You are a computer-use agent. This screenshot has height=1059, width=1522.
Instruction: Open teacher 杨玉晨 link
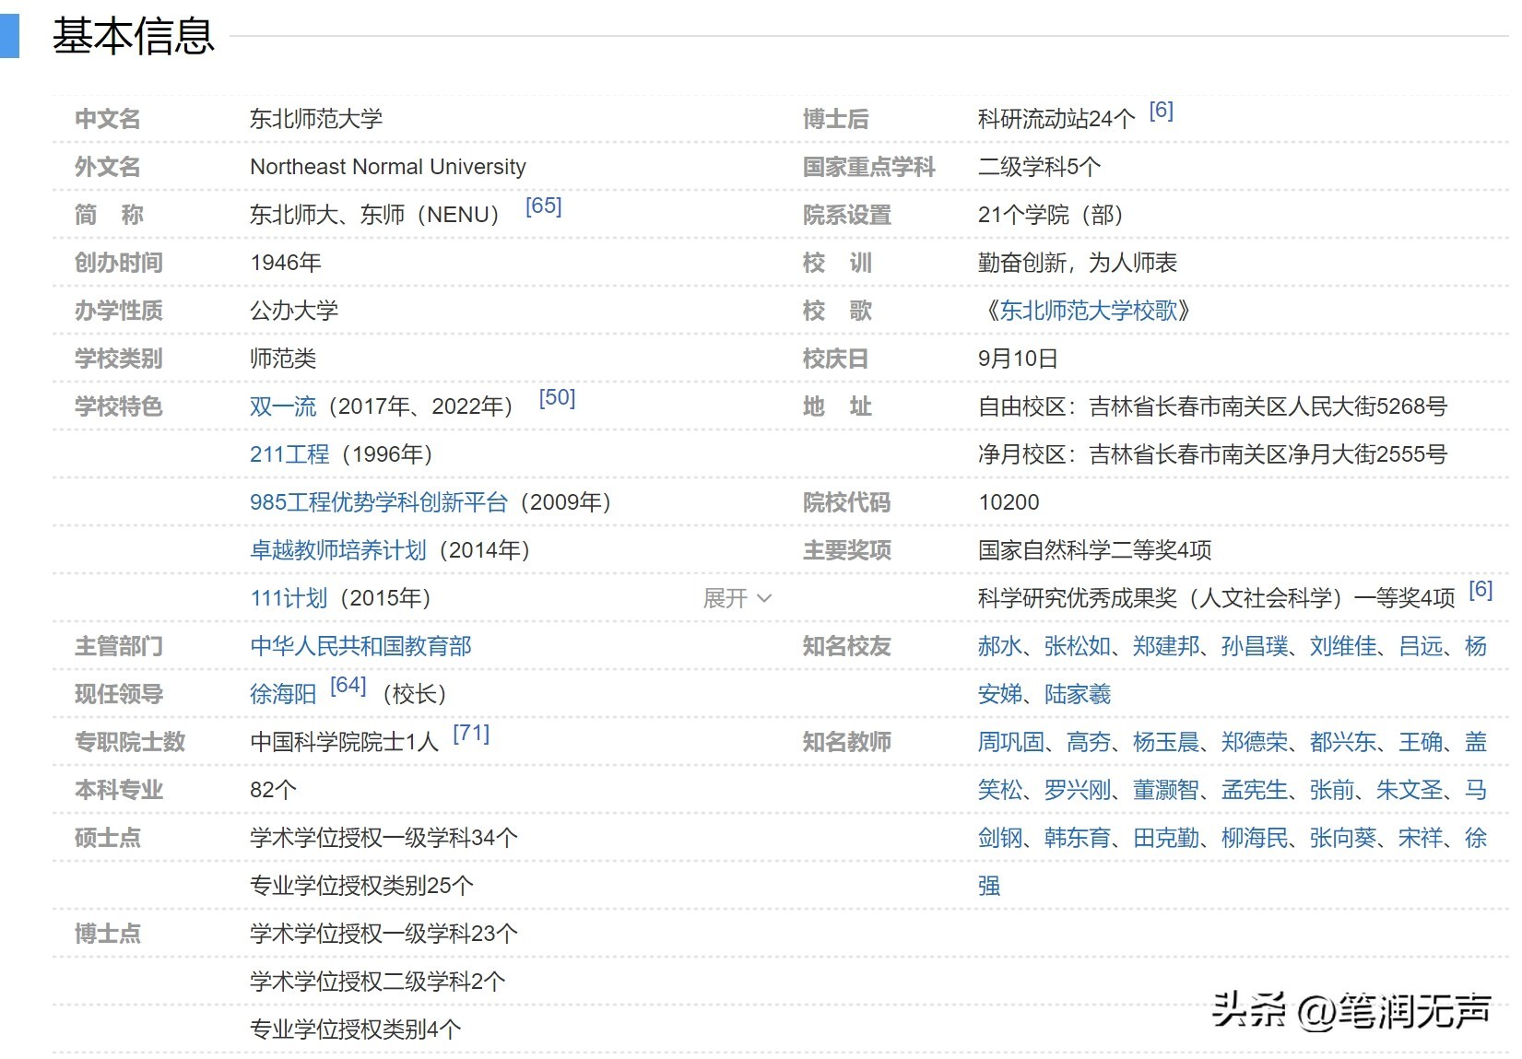click(1166, 742)
